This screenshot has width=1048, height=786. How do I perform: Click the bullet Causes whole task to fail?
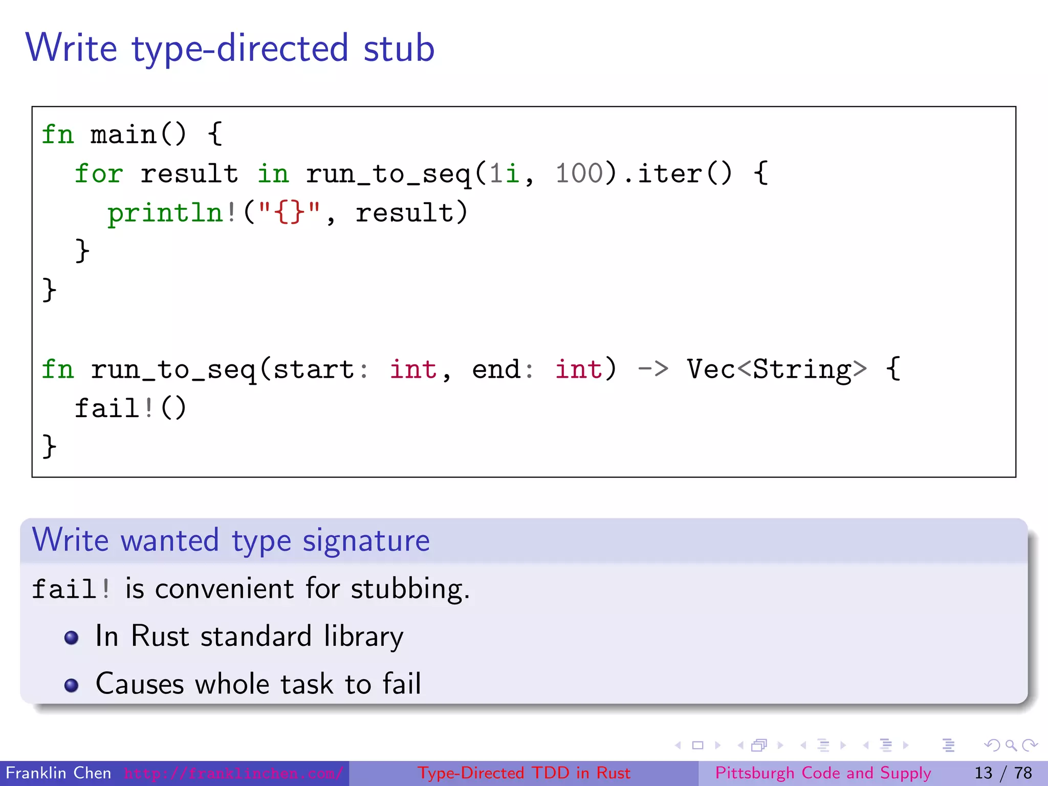pos(258,684)
